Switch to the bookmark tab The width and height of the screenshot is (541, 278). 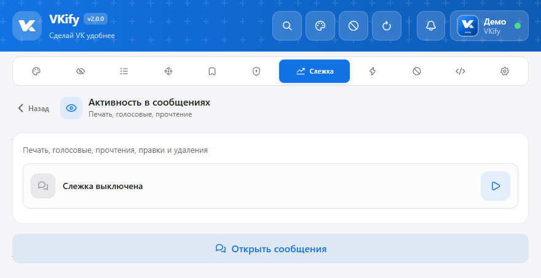click(x=212, y=71)
